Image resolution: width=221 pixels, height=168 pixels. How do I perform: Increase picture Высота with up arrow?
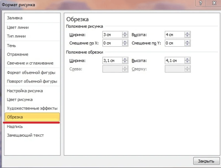tap(188, 33)
